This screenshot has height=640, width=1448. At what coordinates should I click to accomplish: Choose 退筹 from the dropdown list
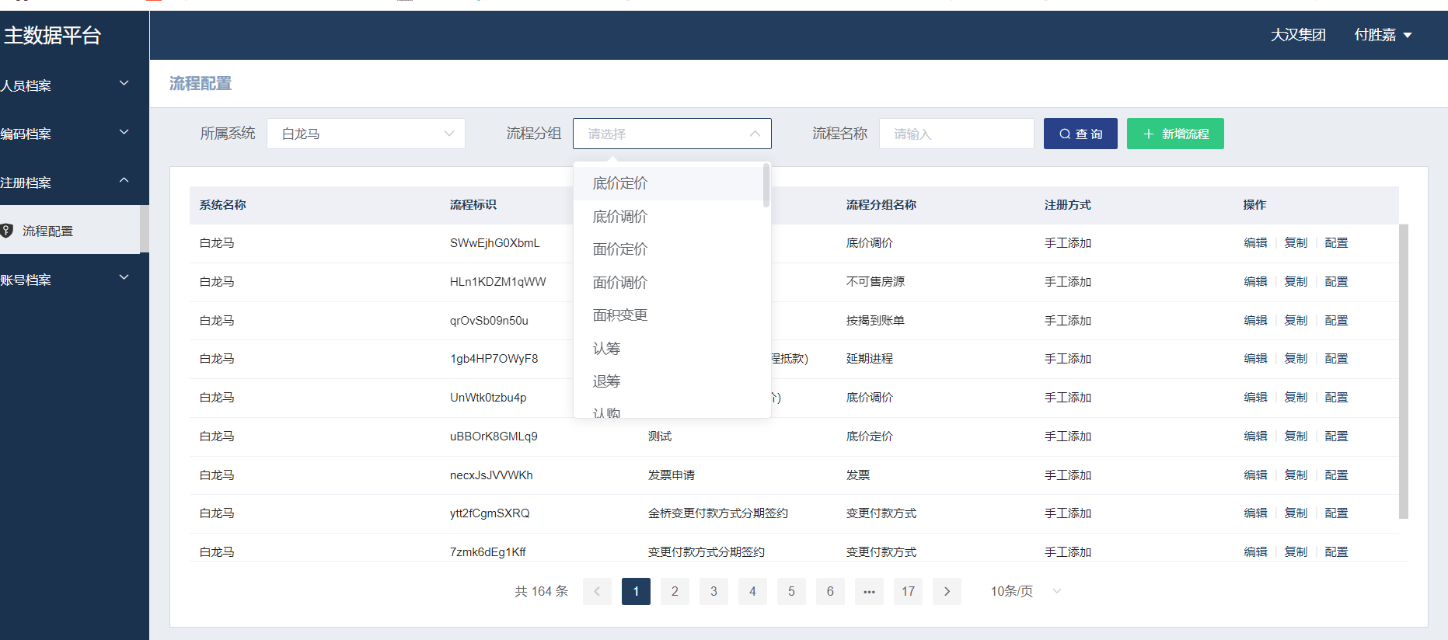point(668,381)
